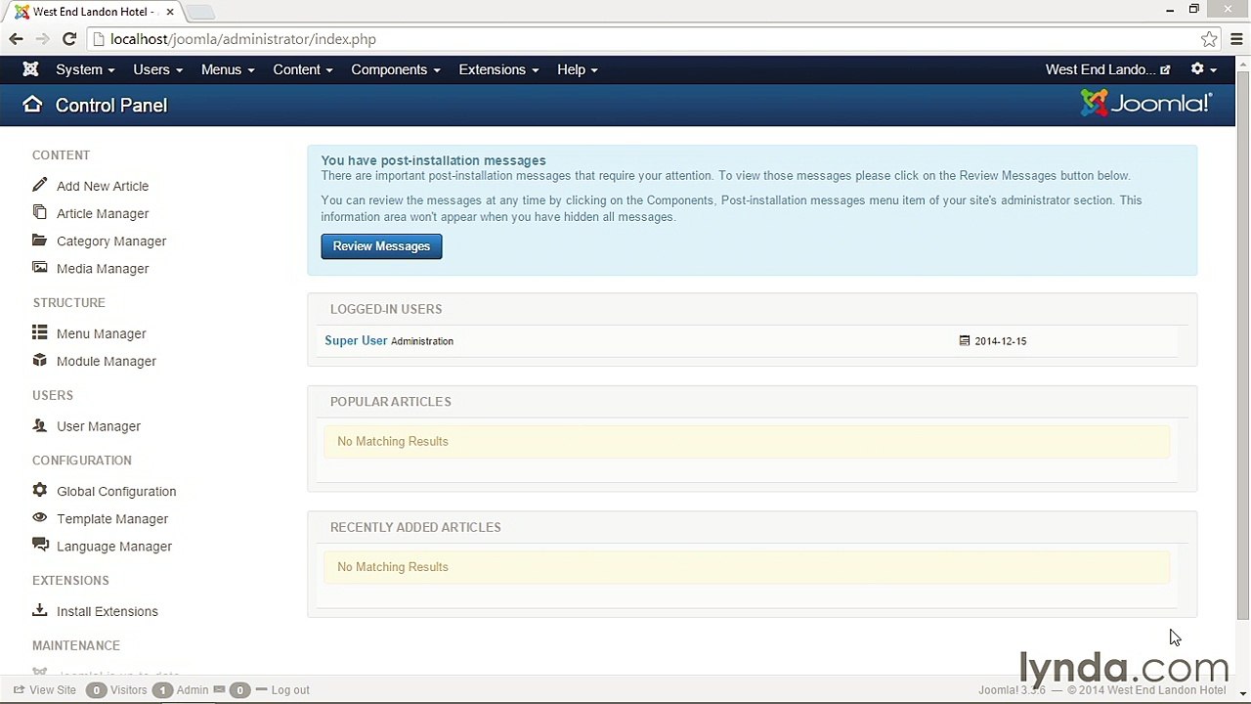Click the Language Manager speech-bubble icon
1251x704 pixels.
(x=39, y=545)
